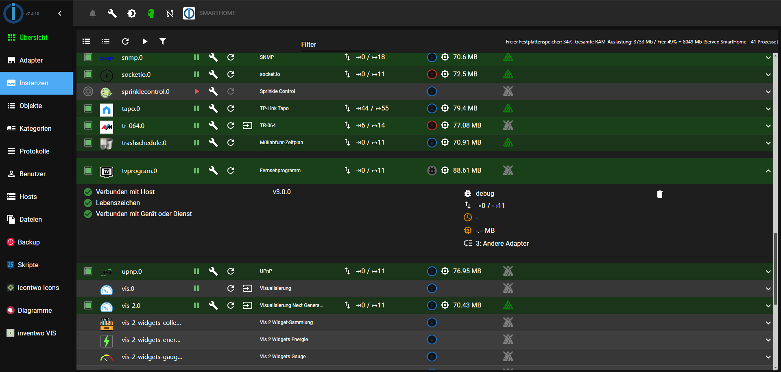Configure the tr-064.0 instance
The height and width of the screenshot is (372, 781).
(x=214, y=125)
